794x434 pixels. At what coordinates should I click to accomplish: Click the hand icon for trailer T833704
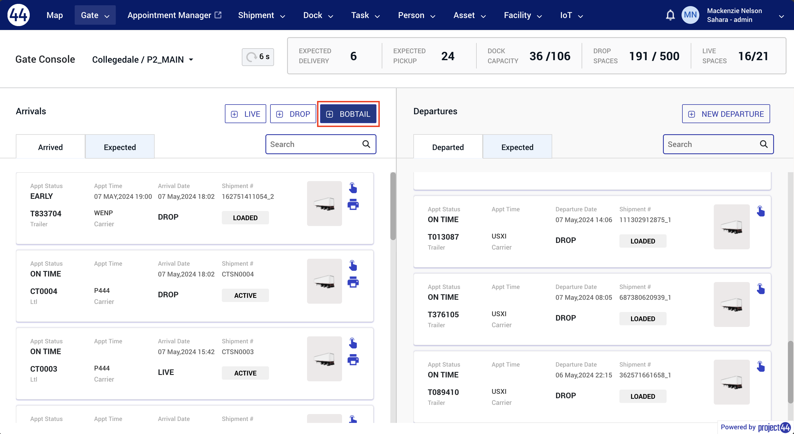tap(353, 188)
